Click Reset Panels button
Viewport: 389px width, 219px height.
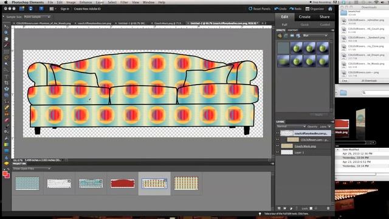click(x=260, y=9)
